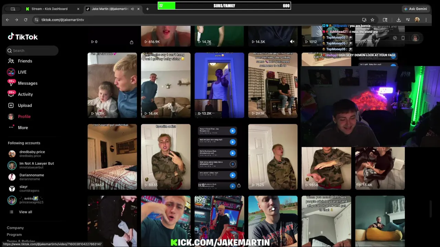Image resolution: width=440 pixels, height=247 pixels.
Task: Mute the Jake Martin tab audio icon
Action: 132,9
